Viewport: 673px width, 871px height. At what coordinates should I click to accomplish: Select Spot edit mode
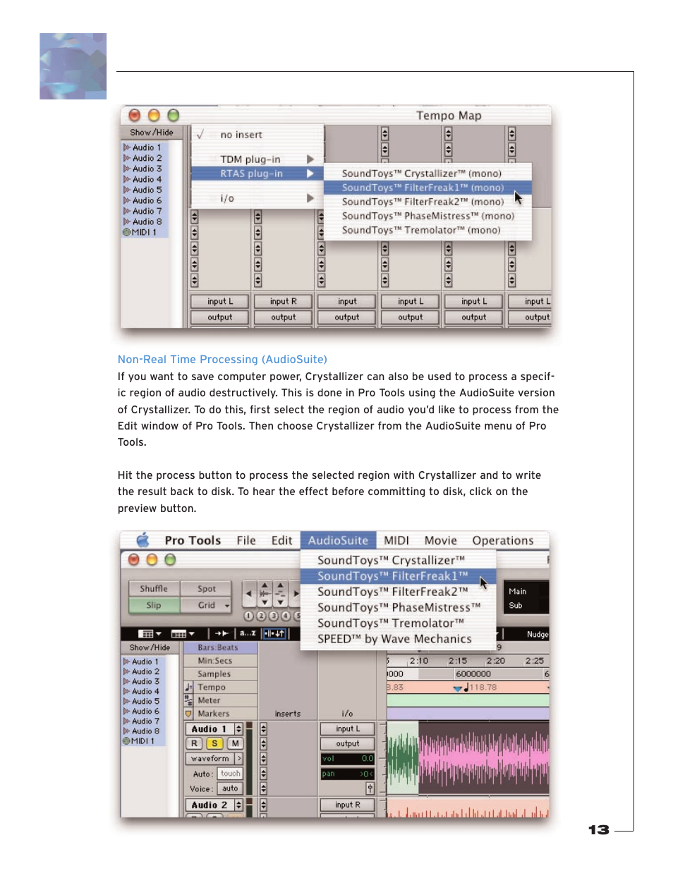click(x=206, y=589)
